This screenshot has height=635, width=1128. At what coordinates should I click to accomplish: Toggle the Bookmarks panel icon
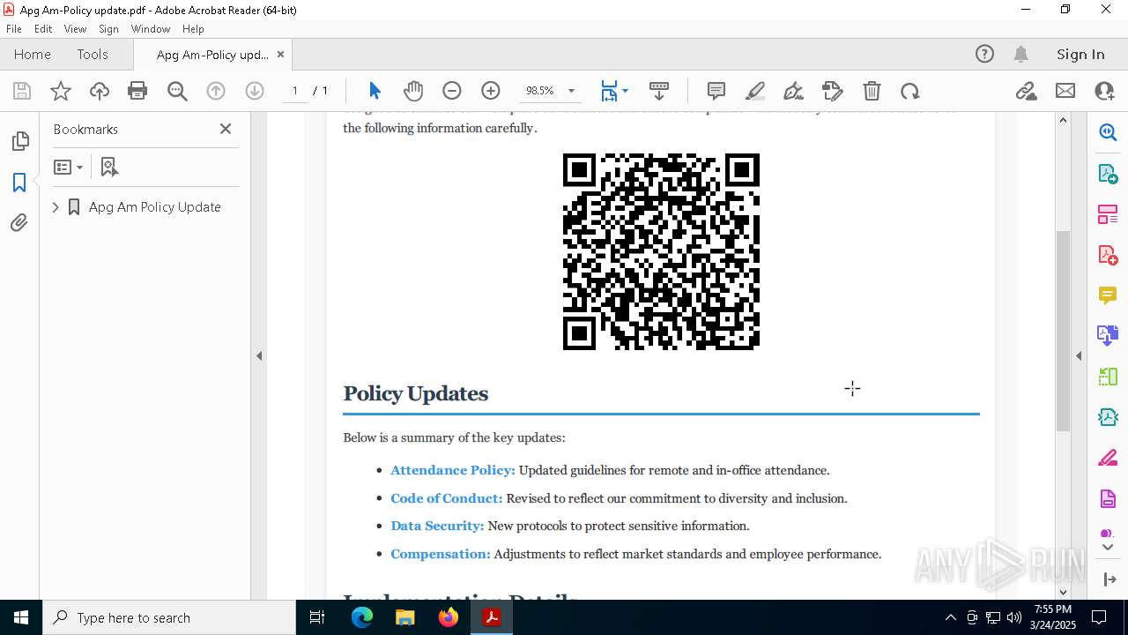[x=19, y=183]
